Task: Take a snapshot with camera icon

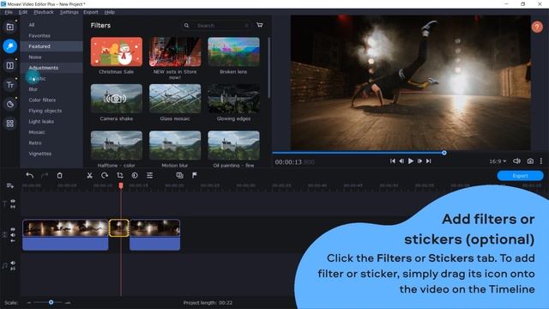Action: point(530,161)
